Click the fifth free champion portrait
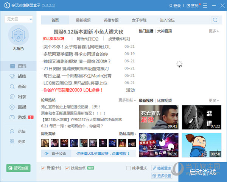This screenshot has height=182, width=227. [x=84, y=143]
